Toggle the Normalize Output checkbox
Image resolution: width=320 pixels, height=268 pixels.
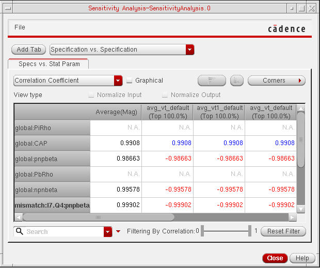[x=165, y=95]
